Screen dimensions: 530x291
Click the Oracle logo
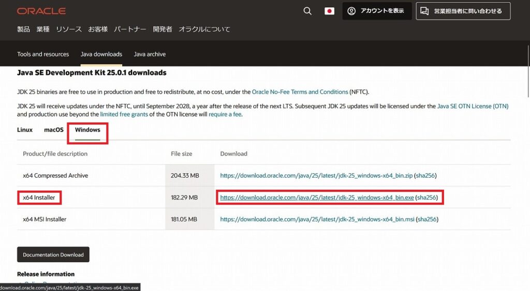click(x=41, y=11)
